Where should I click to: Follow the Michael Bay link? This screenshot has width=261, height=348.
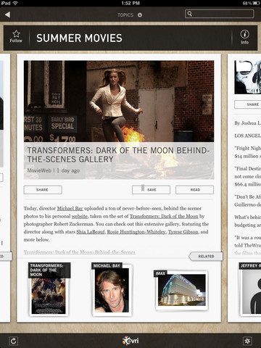click(x=70, y=208)
